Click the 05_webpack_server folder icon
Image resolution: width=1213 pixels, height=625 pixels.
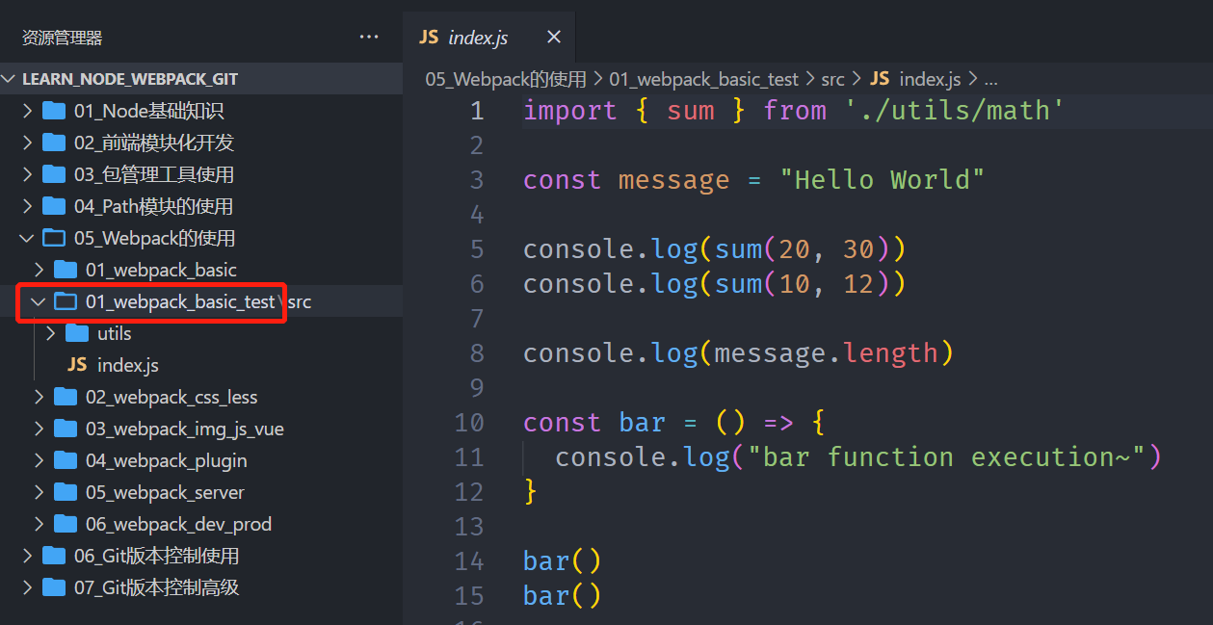coord(66,492)
